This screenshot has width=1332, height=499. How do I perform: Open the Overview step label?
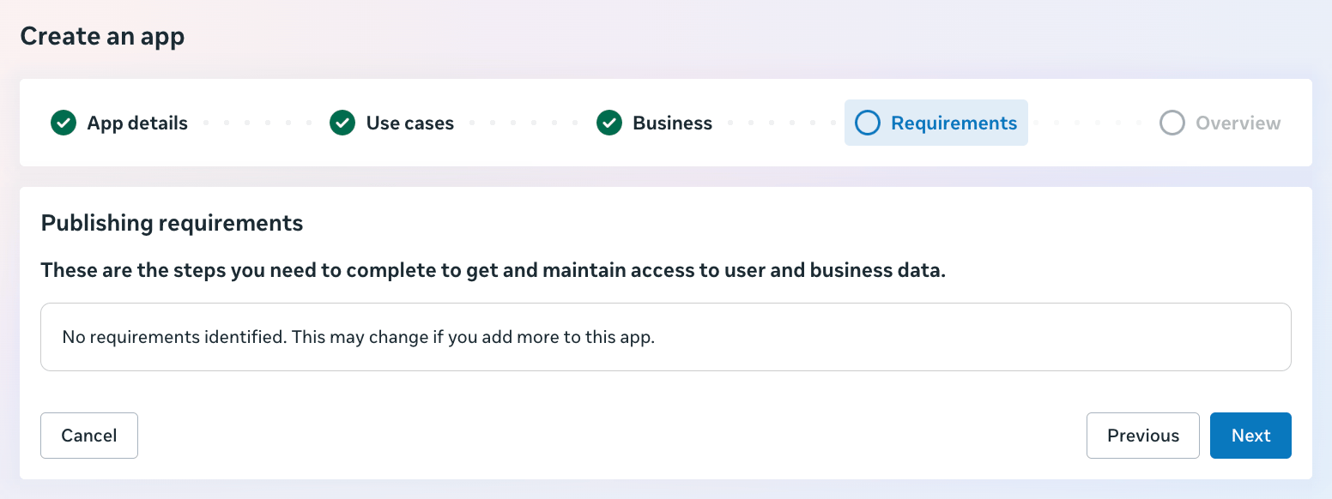coord(1238,123)
